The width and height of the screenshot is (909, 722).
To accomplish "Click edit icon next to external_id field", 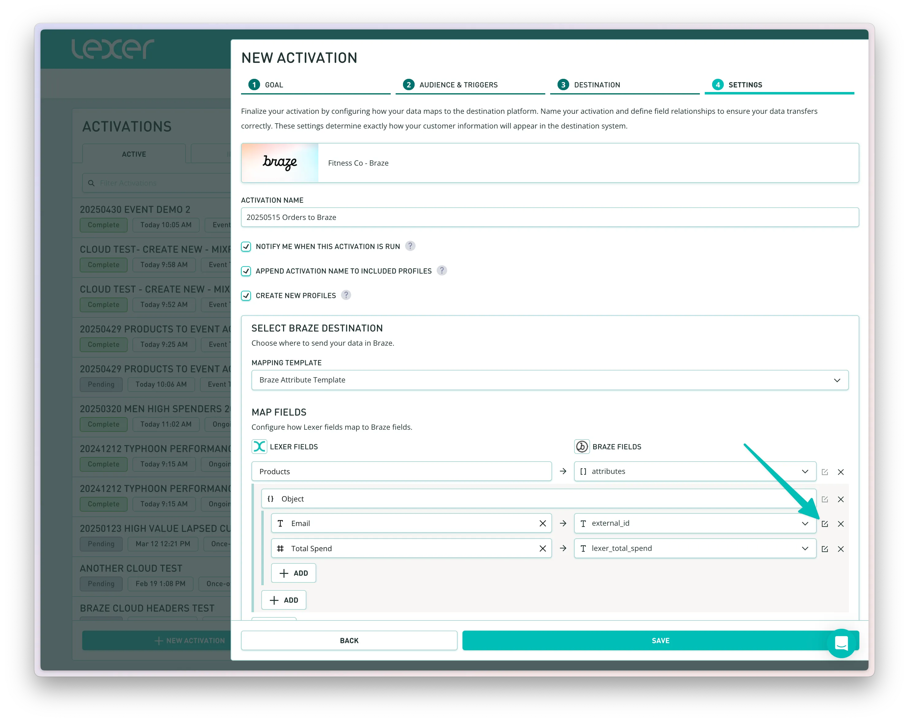I will click(825, 524).
